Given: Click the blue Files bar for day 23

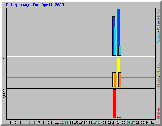Looking at the screenshot, I should (114, 22).
